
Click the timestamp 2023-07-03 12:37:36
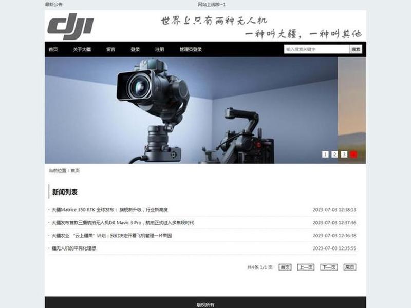click(334, 223)
